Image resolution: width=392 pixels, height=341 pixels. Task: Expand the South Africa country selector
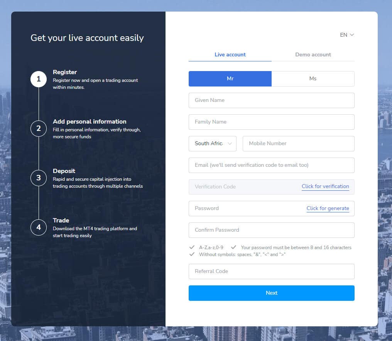click(x=212, y=143)
